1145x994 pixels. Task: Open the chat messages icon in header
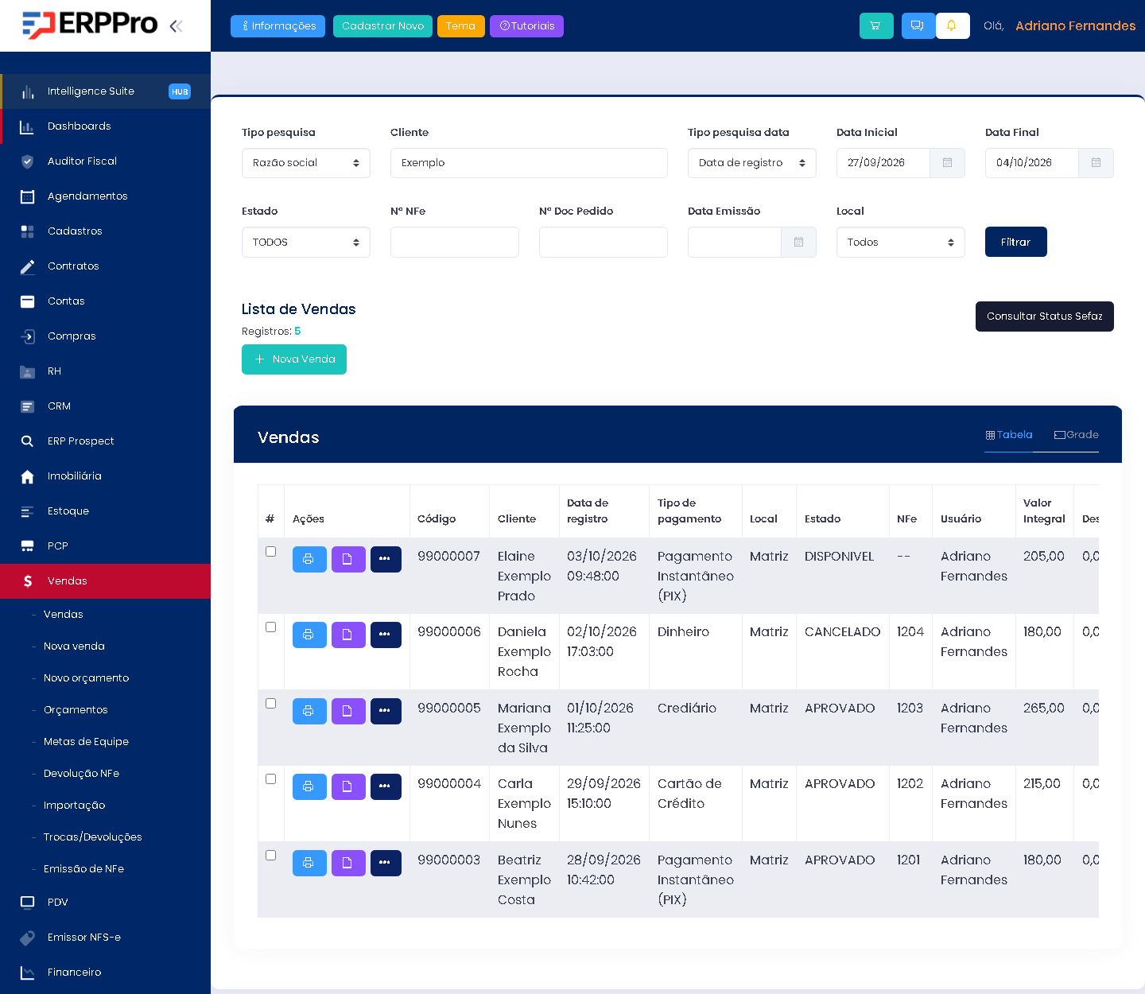pyautogui.click(x=918, y=25)
